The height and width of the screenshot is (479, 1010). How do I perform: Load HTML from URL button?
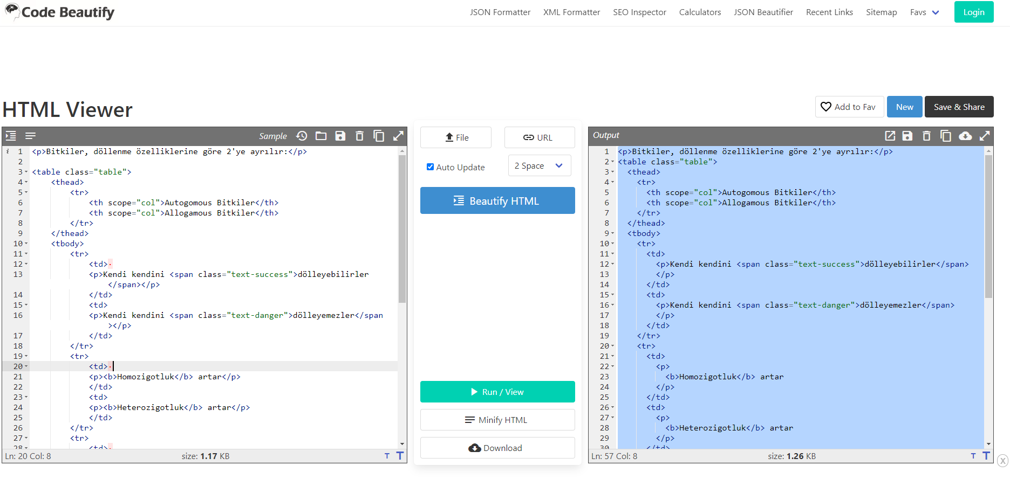540,137
